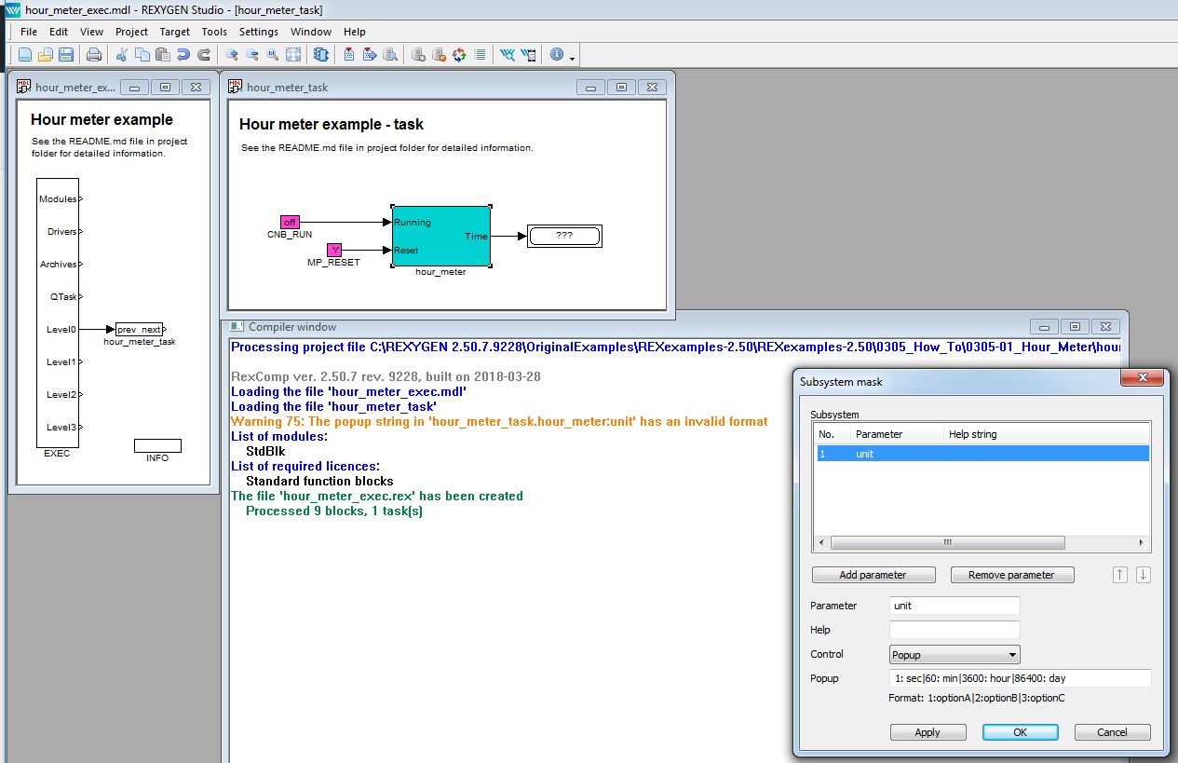Open the Window menu
This screenshot has height=763, width=1178.
pyautogui.click(x=311, y=32)
